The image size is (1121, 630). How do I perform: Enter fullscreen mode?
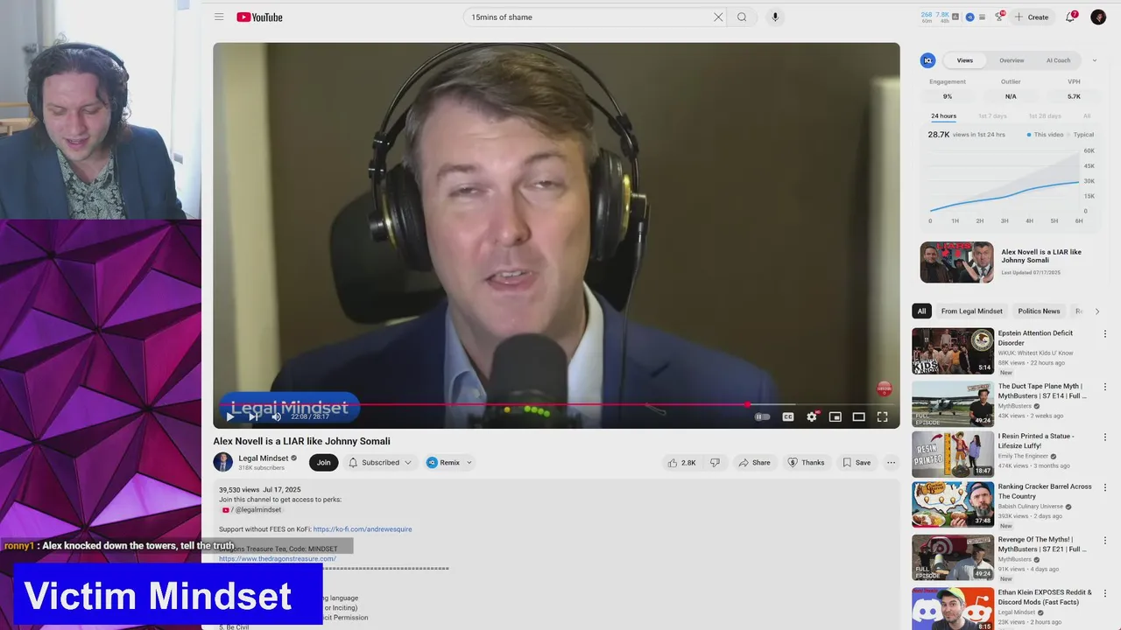[883, 416]
